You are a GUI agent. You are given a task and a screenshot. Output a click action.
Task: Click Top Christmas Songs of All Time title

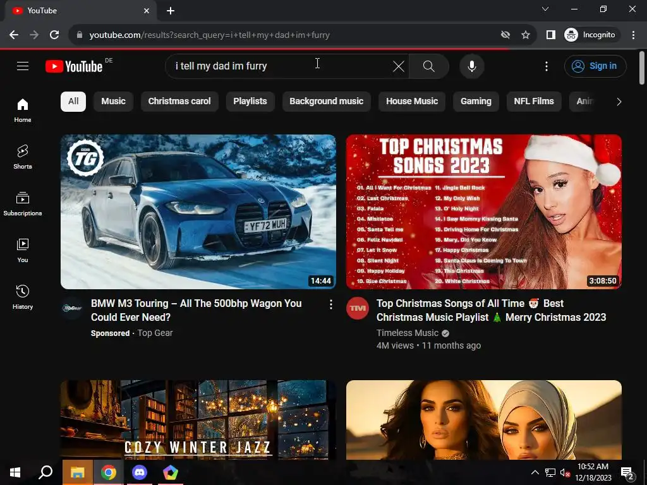tap(491, 310)
